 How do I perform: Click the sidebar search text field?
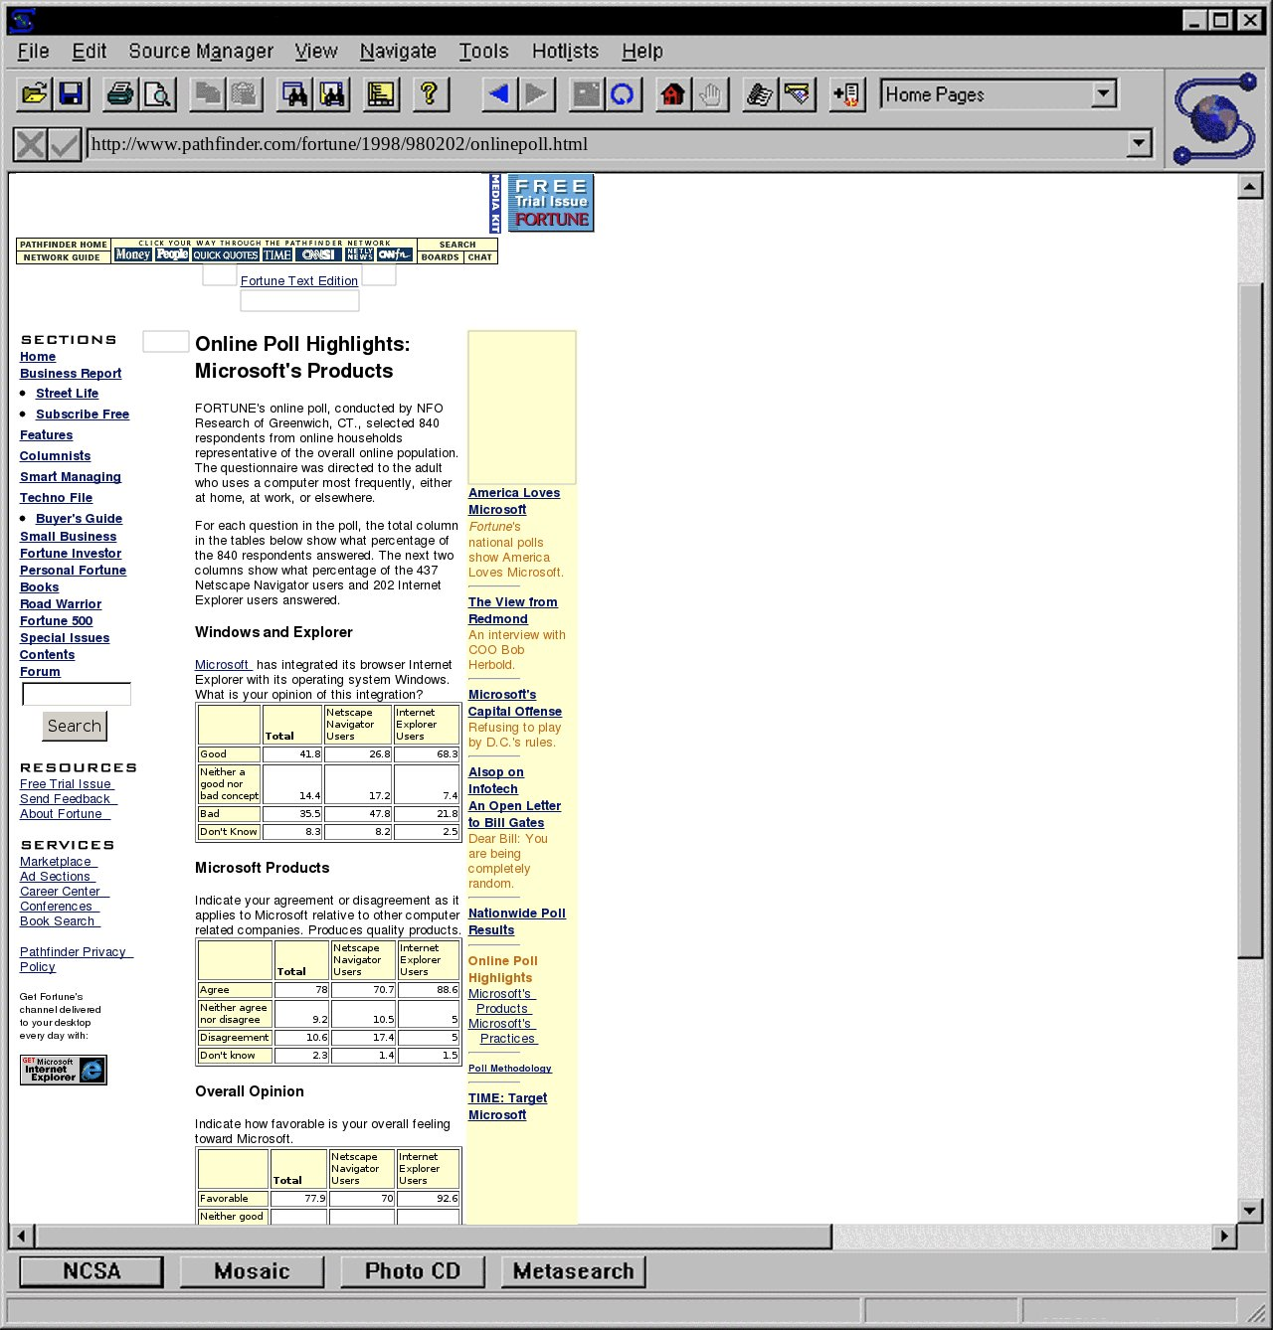77,694
